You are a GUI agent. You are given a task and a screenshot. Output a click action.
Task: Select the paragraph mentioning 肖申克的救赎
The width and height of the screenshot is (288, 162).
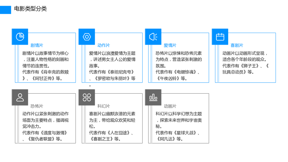click(x=45, y=66)
